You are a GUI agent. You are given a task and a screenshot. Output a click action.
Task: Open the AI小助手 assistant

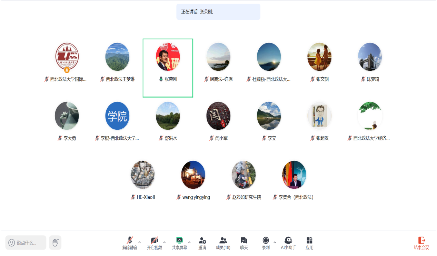coord(288,240)
